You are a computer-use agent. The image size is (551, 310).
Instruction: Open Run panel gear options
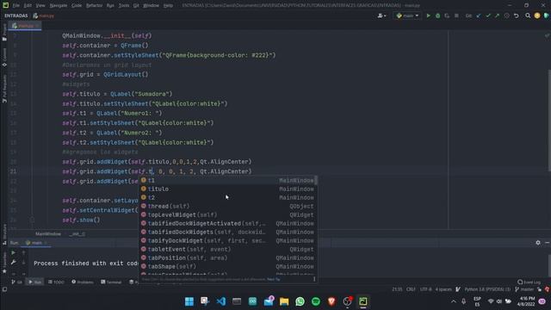coord(538,243)
